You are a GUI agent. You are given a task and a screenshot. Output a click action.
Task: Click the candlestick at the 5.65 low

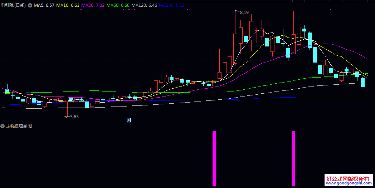pos(65,109)
